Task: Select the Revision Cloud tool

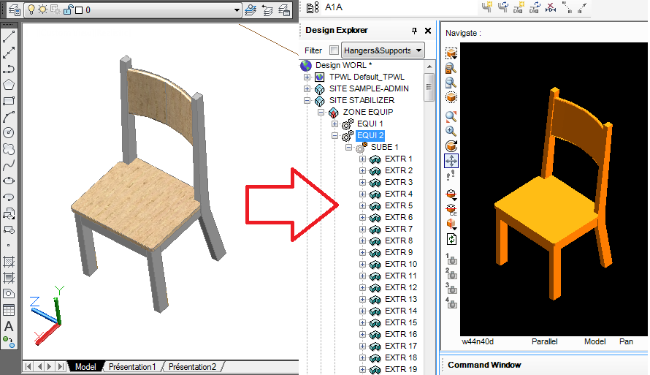Action: (9, 149)
